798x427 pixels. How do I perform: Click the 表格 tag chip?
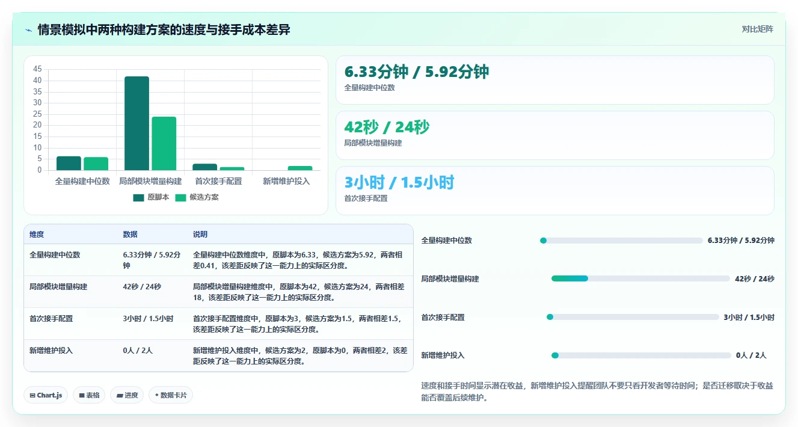click(x=89, y=395)
